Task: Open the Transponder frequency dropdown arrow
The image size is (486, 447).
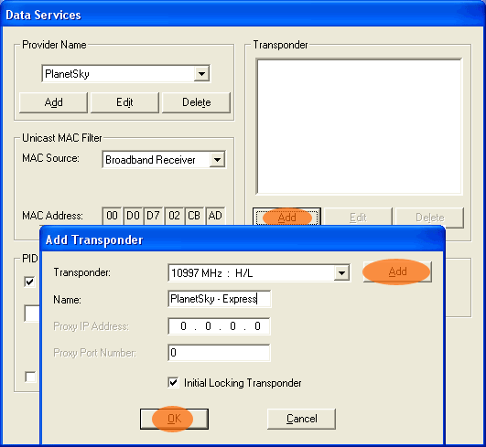Action: coord(341,273)
